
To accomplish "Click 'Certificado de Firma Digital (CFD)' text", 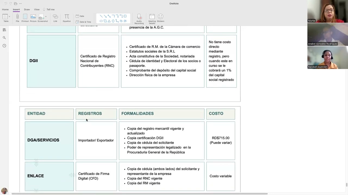I will point(94,176).
